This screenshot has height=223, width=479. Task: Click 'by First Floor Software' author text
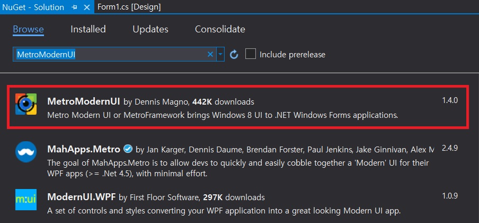pyautogui.click(x=159, y=197)
